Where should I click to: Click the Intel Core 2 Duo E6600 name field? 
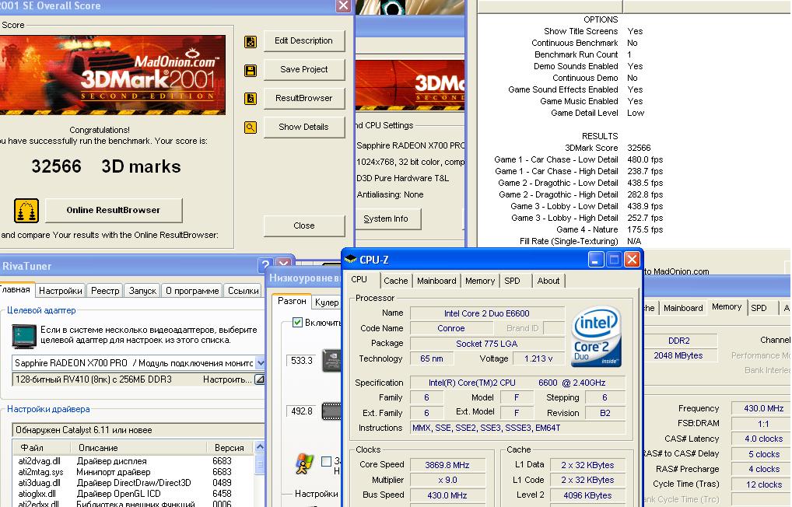486,313
